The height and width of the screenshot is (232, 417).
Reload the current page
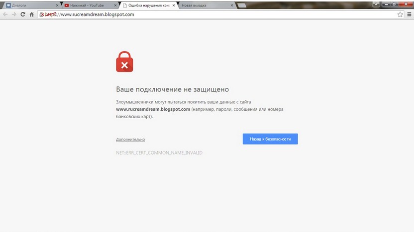(x=23, y=14)
